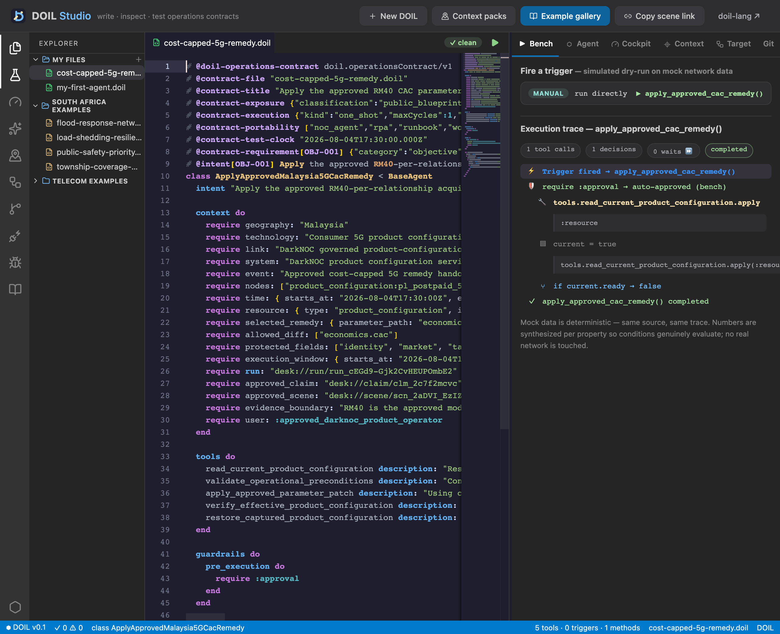Open flood-response-netw... example file
Screen dimensions: 780x634
pyautogui.click(x=87, y=123)
